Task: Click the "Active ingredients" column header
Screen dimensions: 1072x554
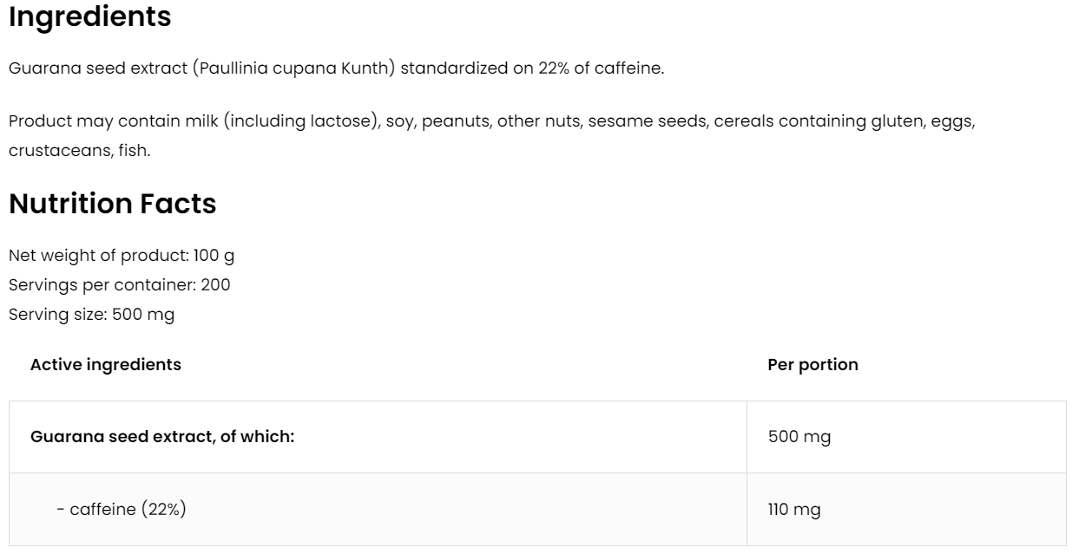Action: (105, 365)
